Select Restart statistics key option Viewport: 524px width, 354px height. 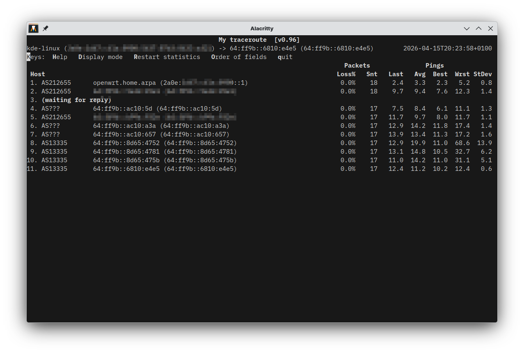coord(167,57)
